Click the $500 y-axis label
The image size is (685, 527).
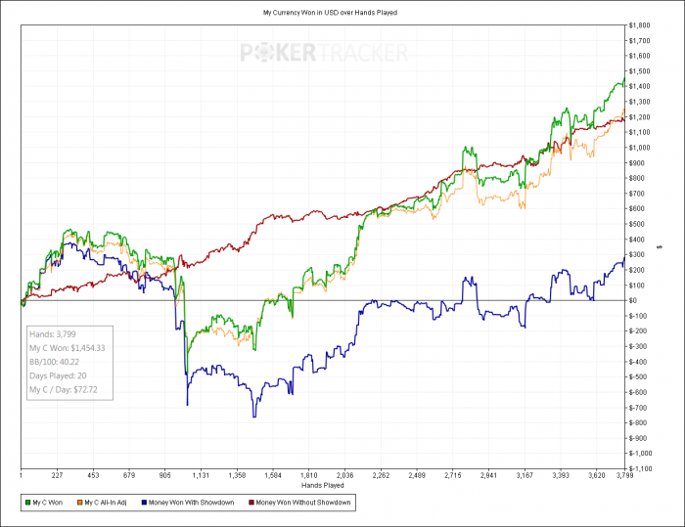pyautogui.click(x=636, y=224)
